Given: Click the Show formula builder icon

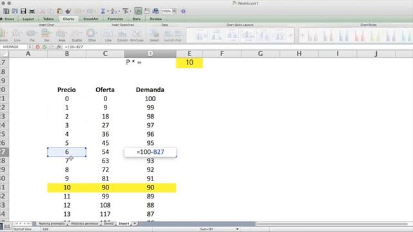Looking at the screenshot, I should click(x=138, y=11).
